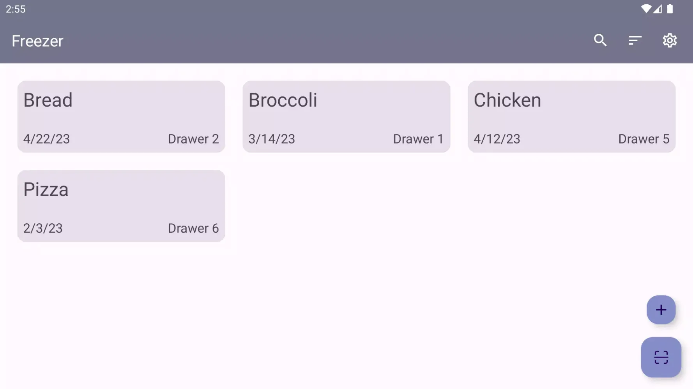Screen dimensions: 693x389
Task: Open the search function
Action: coord(600,40)
